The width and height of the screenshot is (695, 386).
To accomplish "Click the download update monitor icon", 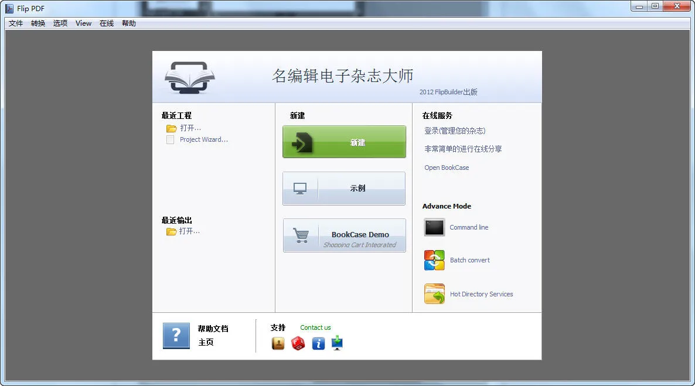I will point(338,343).
